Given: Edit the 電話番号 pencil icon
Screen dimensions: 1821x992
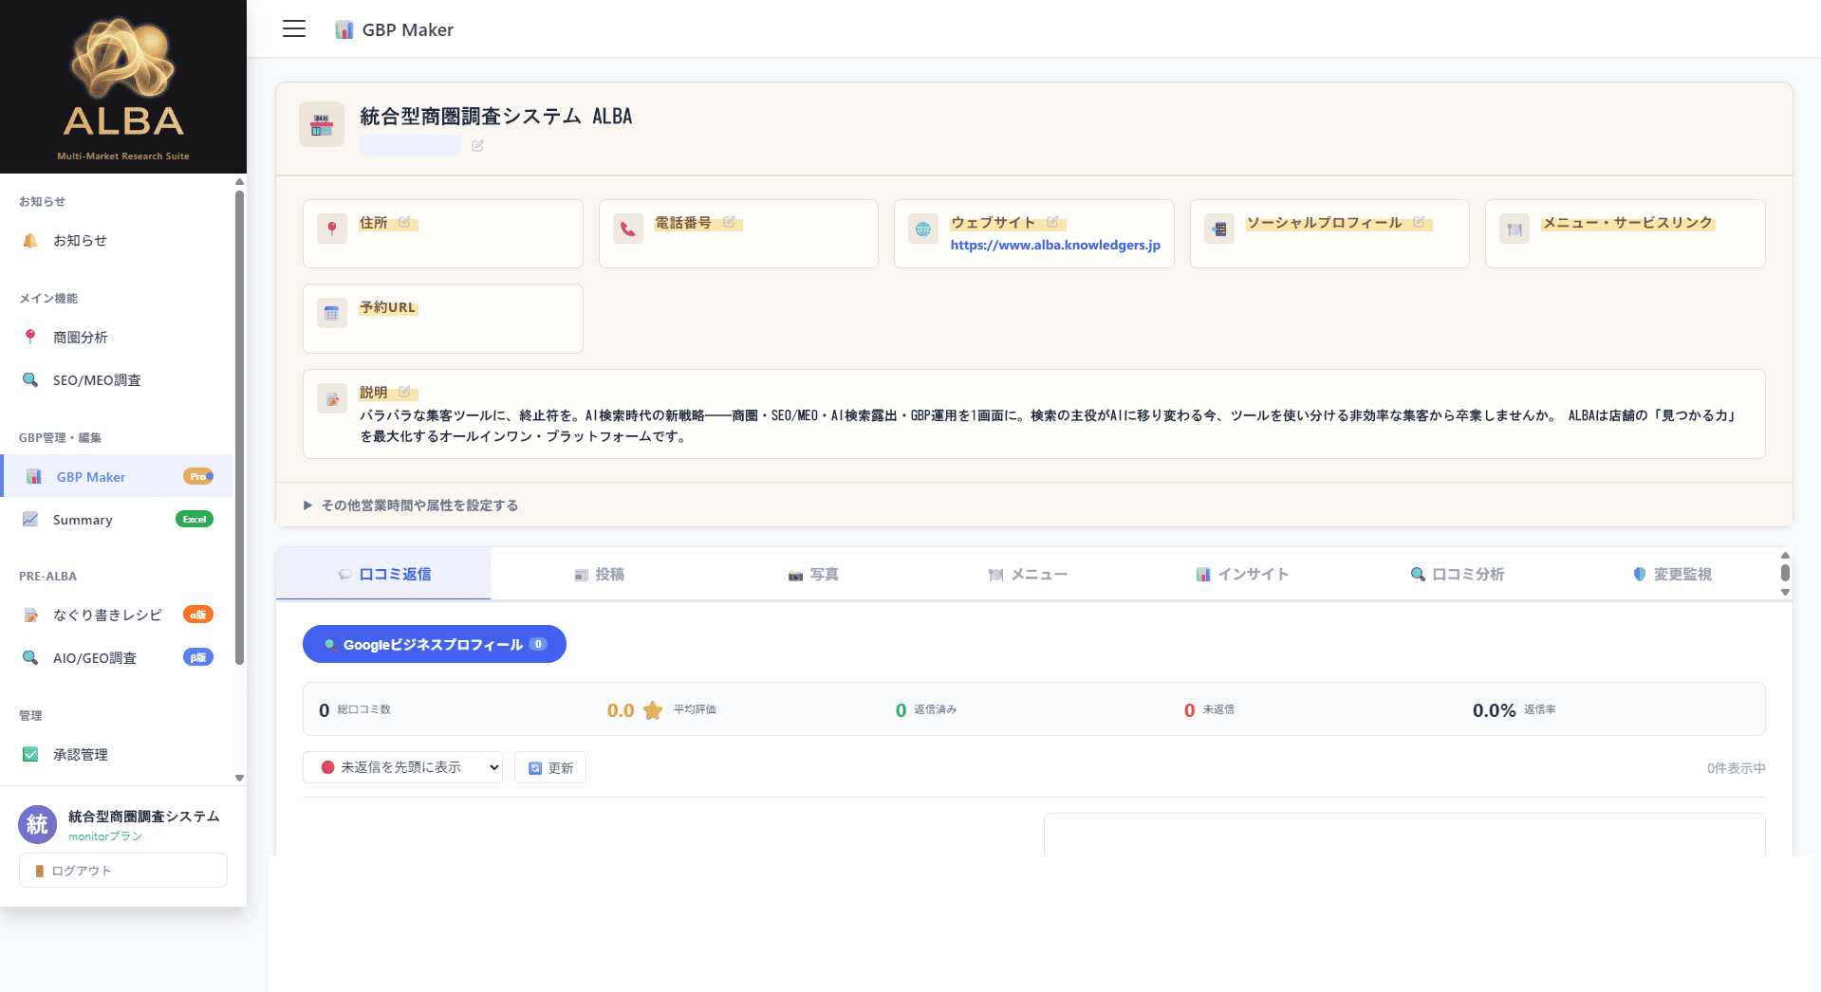Looking at the screenshot, I should pos(729,222).
